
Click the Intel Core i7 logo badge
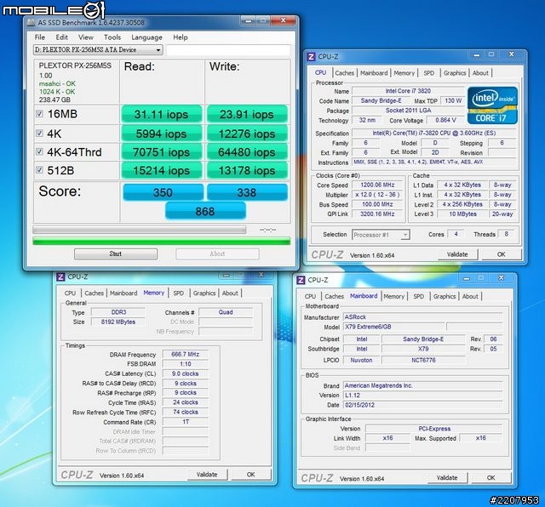tap(492, 105)
